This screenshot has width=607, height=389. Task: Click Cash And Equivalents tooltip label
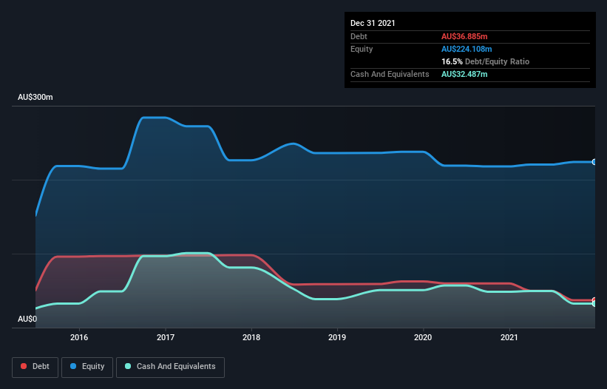click(390, 74)
